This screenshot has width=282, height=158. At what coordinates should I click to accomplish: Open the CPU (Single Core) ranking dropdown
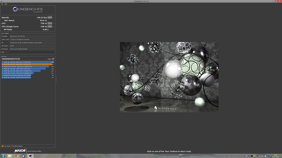click(x=11, y=59)
